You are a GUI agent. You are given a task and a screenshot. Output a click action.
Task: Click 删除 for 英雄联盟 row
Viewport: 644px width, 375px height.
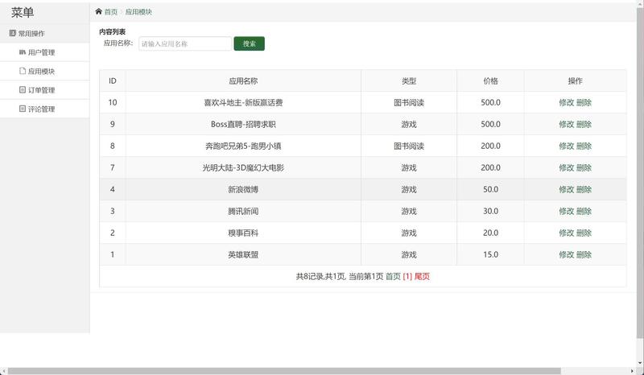584,255
